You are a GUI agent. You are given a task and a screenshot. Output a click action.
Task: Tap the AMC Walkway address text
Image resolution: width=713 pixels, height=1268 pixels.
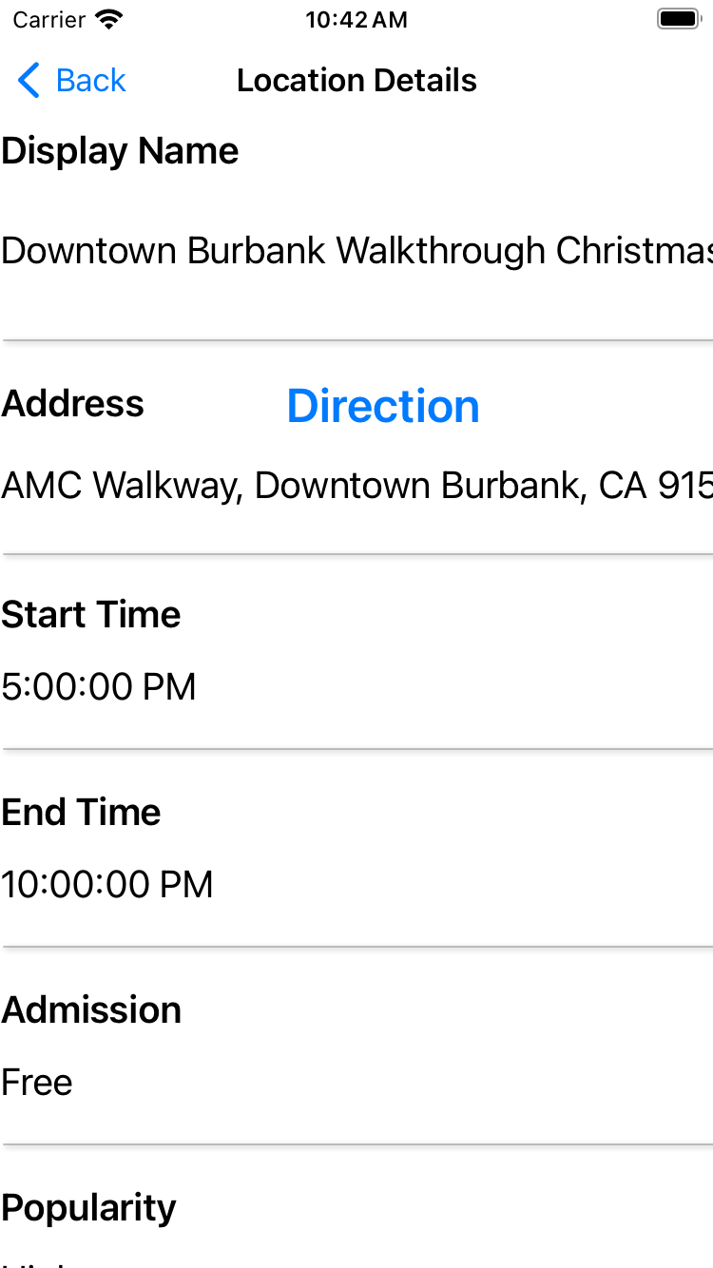pos(356,486)
